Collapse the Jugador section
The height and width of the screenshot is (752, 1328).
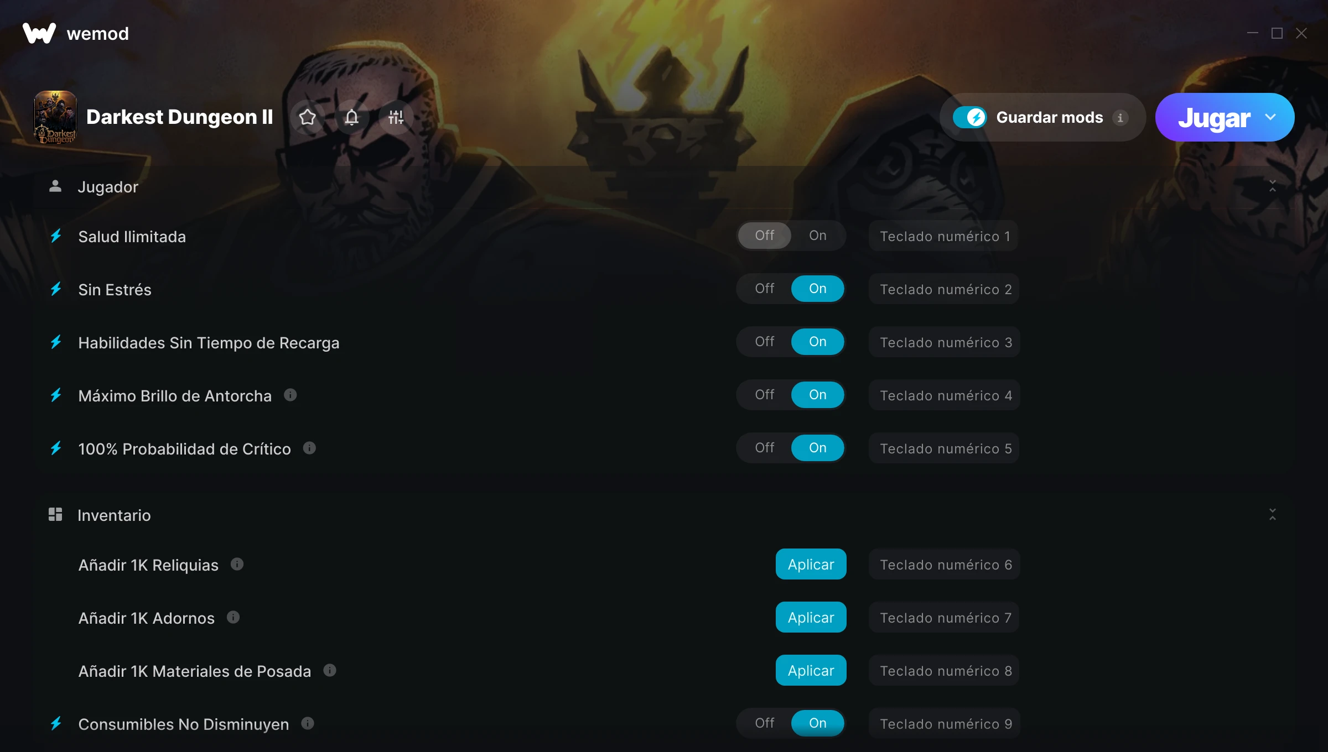click(x=1273, y=186)
